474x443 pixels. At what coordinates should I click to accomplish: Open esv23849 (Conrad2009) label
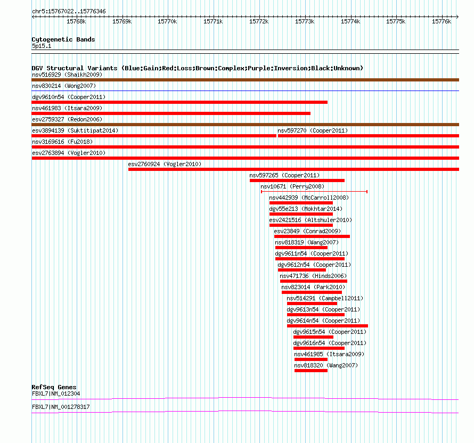(x=307, y=231)
